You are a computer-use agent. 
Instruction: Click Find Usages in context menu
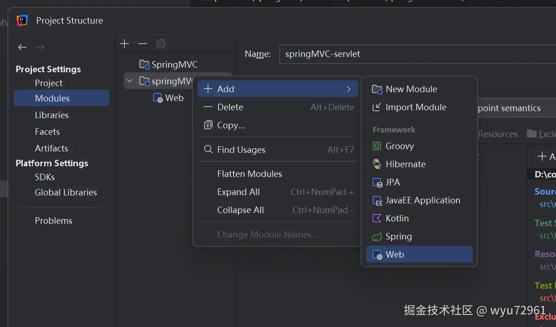241,150
